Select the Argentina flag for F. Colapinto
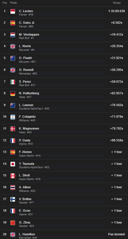Viewport: 128px width, 239px height. [x=13, y=117]
